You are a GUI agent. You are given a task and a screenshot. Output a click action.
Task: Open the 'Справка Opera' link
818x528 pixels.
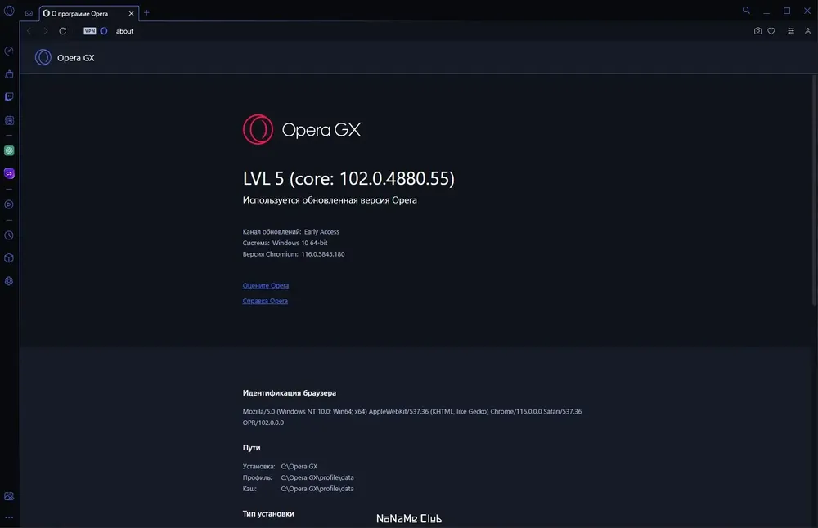265,301
